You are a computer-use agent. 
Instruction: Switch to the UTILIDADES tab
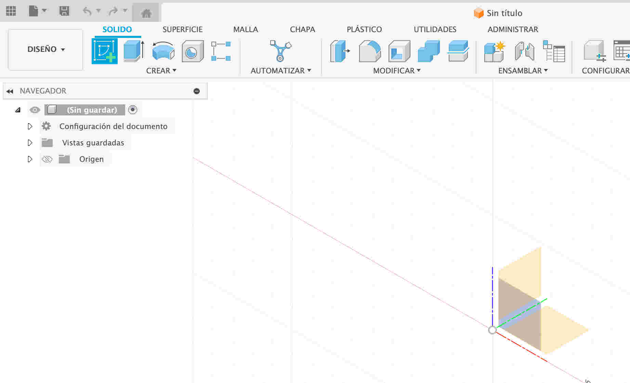(x=435, y=29)
